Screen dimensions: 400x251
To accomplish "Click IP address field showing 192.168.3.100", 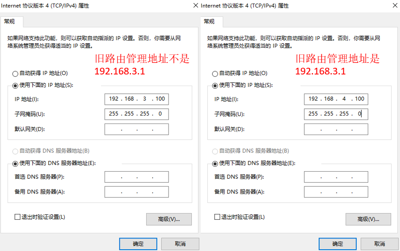I will [x=136, y=99].
